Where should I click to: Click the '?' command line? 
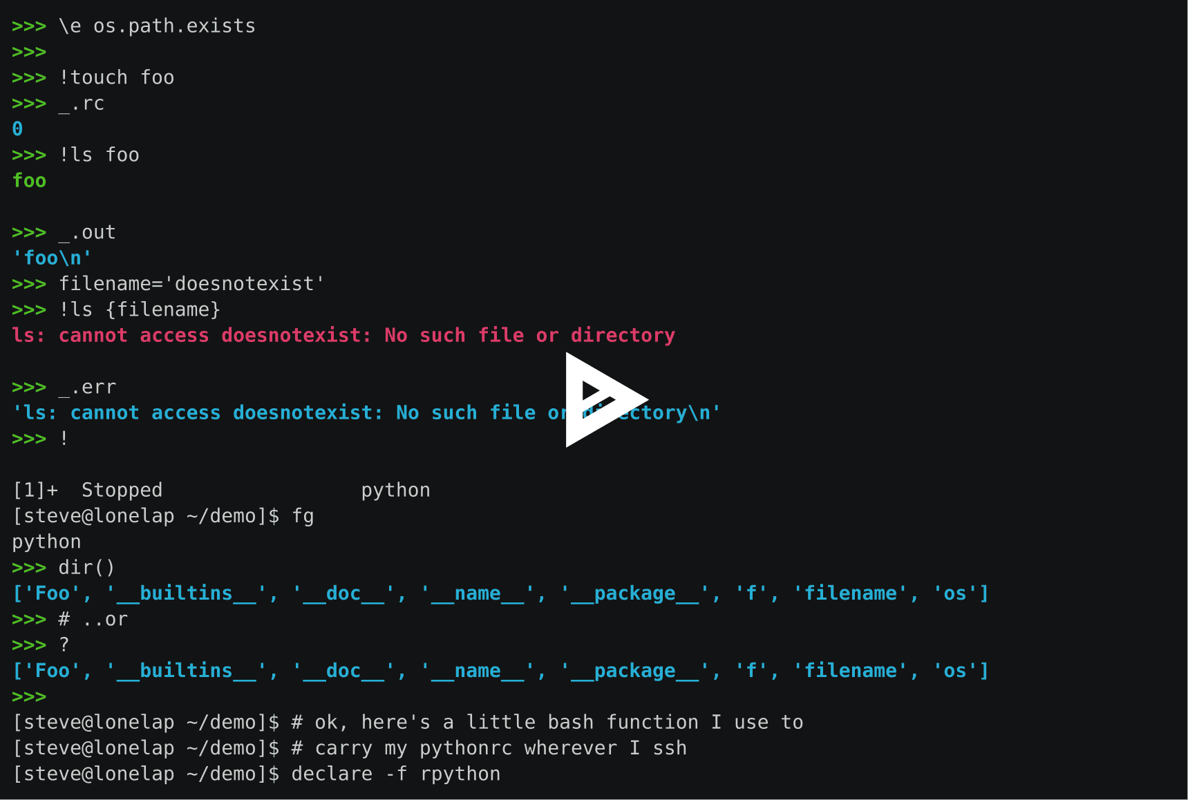tap(41, 645)
